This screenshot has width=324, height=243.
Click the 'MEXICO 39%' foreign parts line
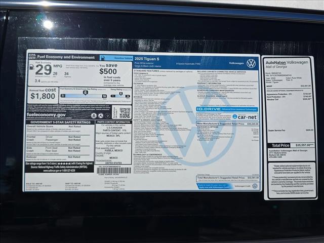coord(113,136)
